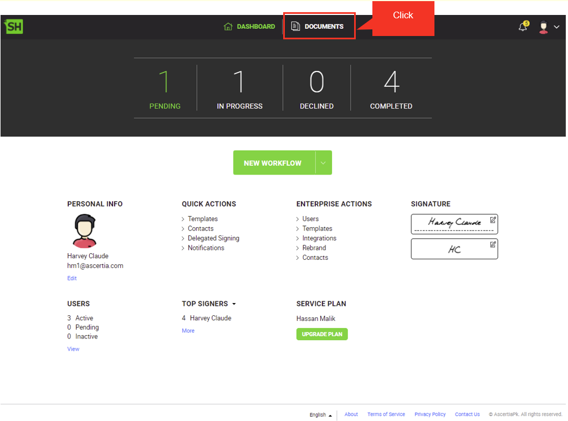
Task: Open Integrations under Enterprise Actions
Action: click(319, 238)
